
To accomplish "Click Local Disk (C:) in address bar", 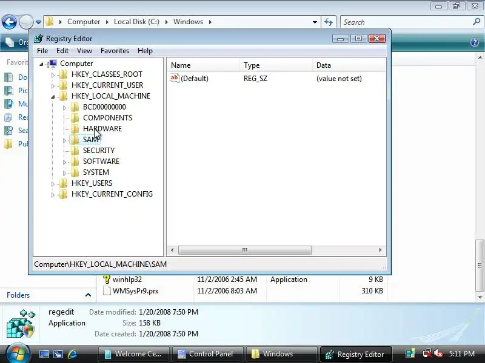I will (137, 22).
